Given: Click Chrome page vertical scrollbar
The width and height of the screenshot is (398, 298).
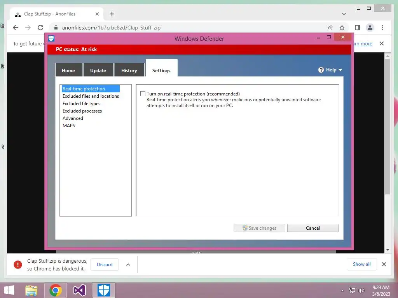Looking at the screenshot, I should tap(388, 127).
